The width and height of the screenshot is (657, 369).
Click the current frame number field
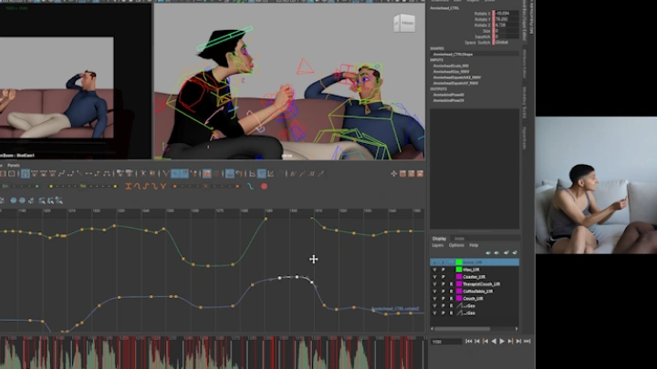point(446,342)
